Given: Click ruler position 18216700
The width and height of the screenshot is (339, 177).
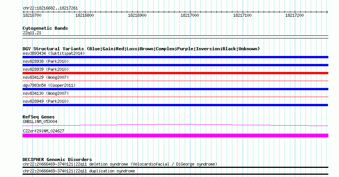Looking at the screenshot, I should click(32, 15).
